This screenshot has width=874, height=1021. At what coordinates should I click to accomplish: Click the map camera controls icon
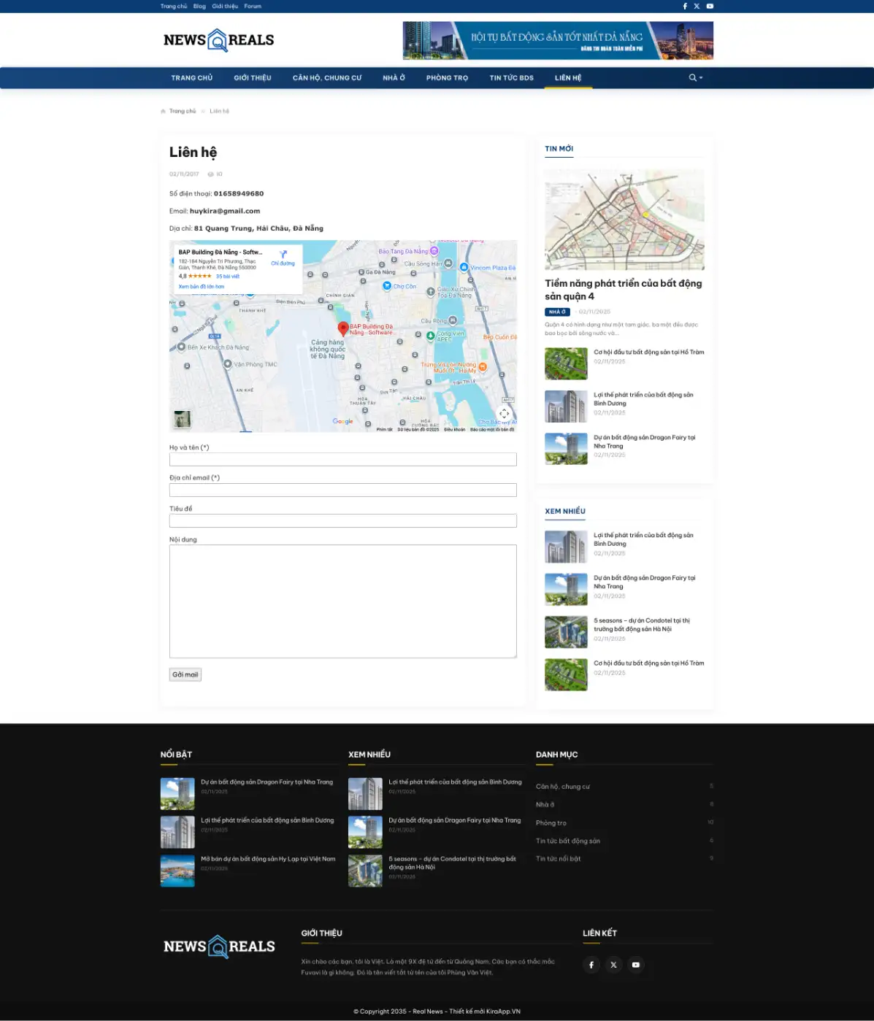[504, 414]
